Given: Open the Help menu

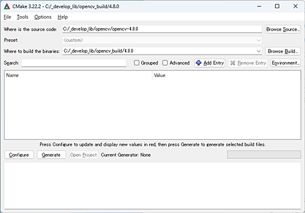Looking at the screenshot, I should click(x=62, y=17).
